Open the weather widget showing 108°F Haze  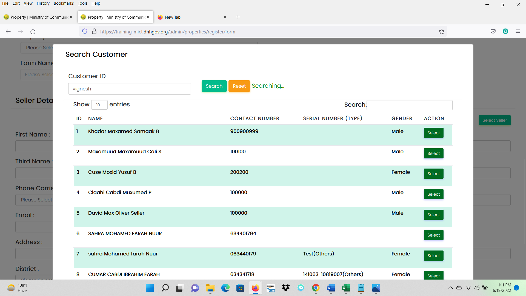click(18, 288)
